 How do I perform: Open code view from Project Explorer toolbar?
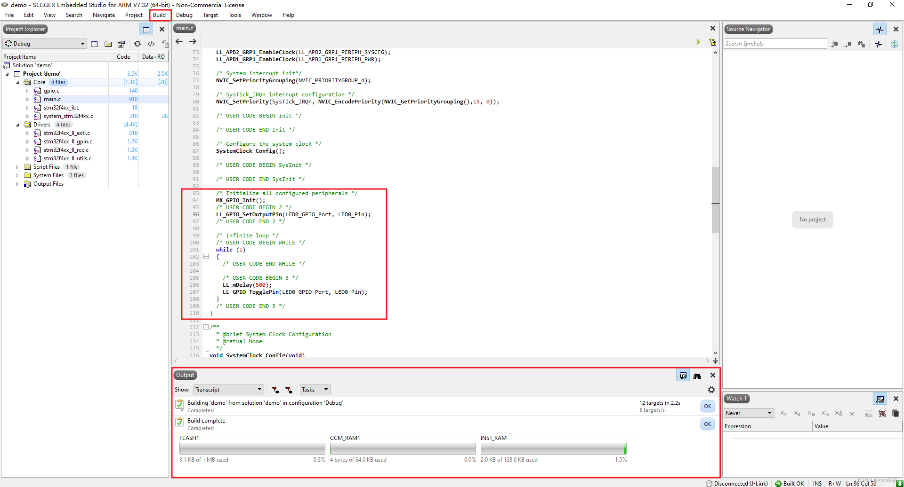tap(151, 44)
